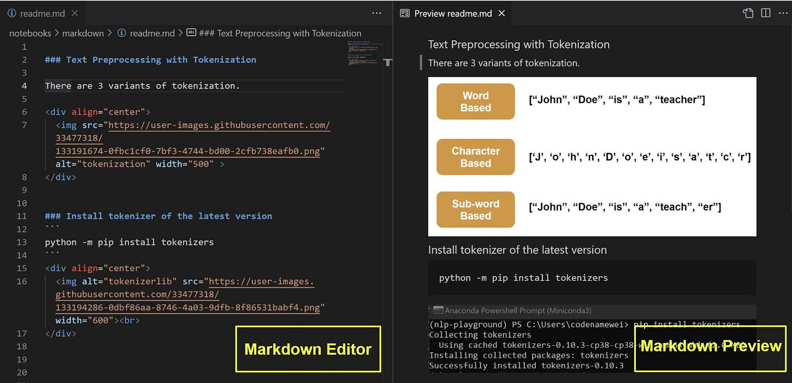Click the closing div tag on line 8
This screenshot has width=792, height=383.
tap(61, 177)
